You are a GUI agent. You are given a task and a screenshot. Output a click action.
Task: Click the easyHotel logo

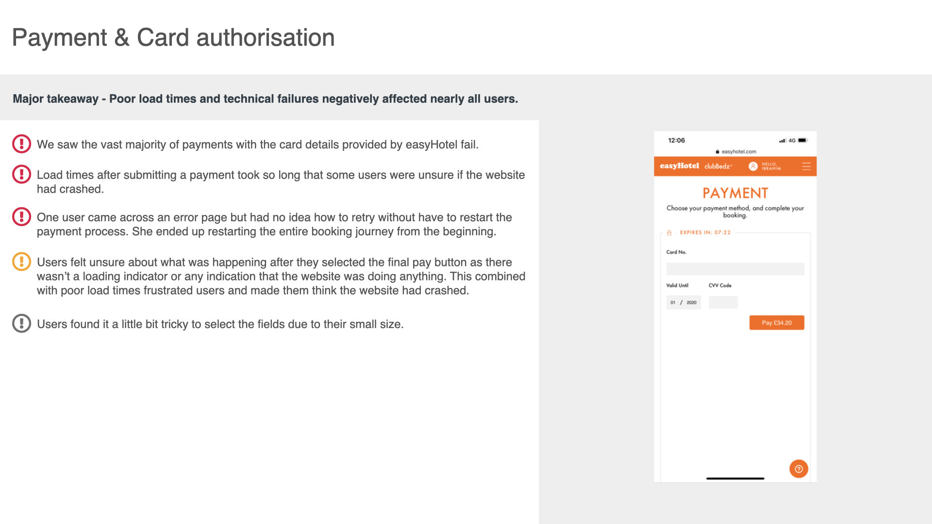click(x=679, y=166)
